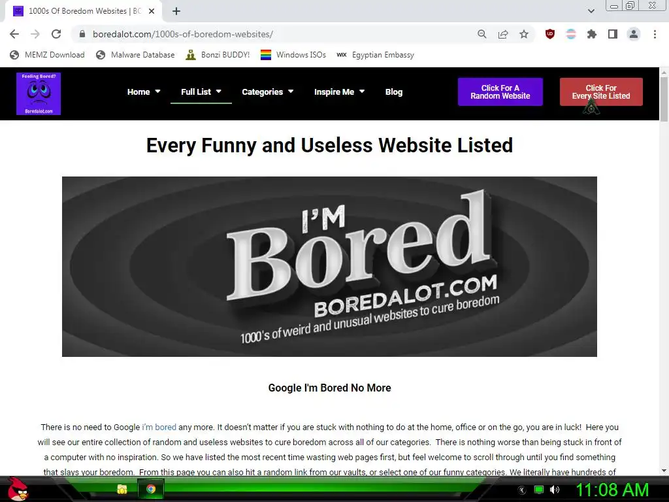
Task: Close the 1000s Of Boredom Websites tab
Action: (x=152, y=12)
